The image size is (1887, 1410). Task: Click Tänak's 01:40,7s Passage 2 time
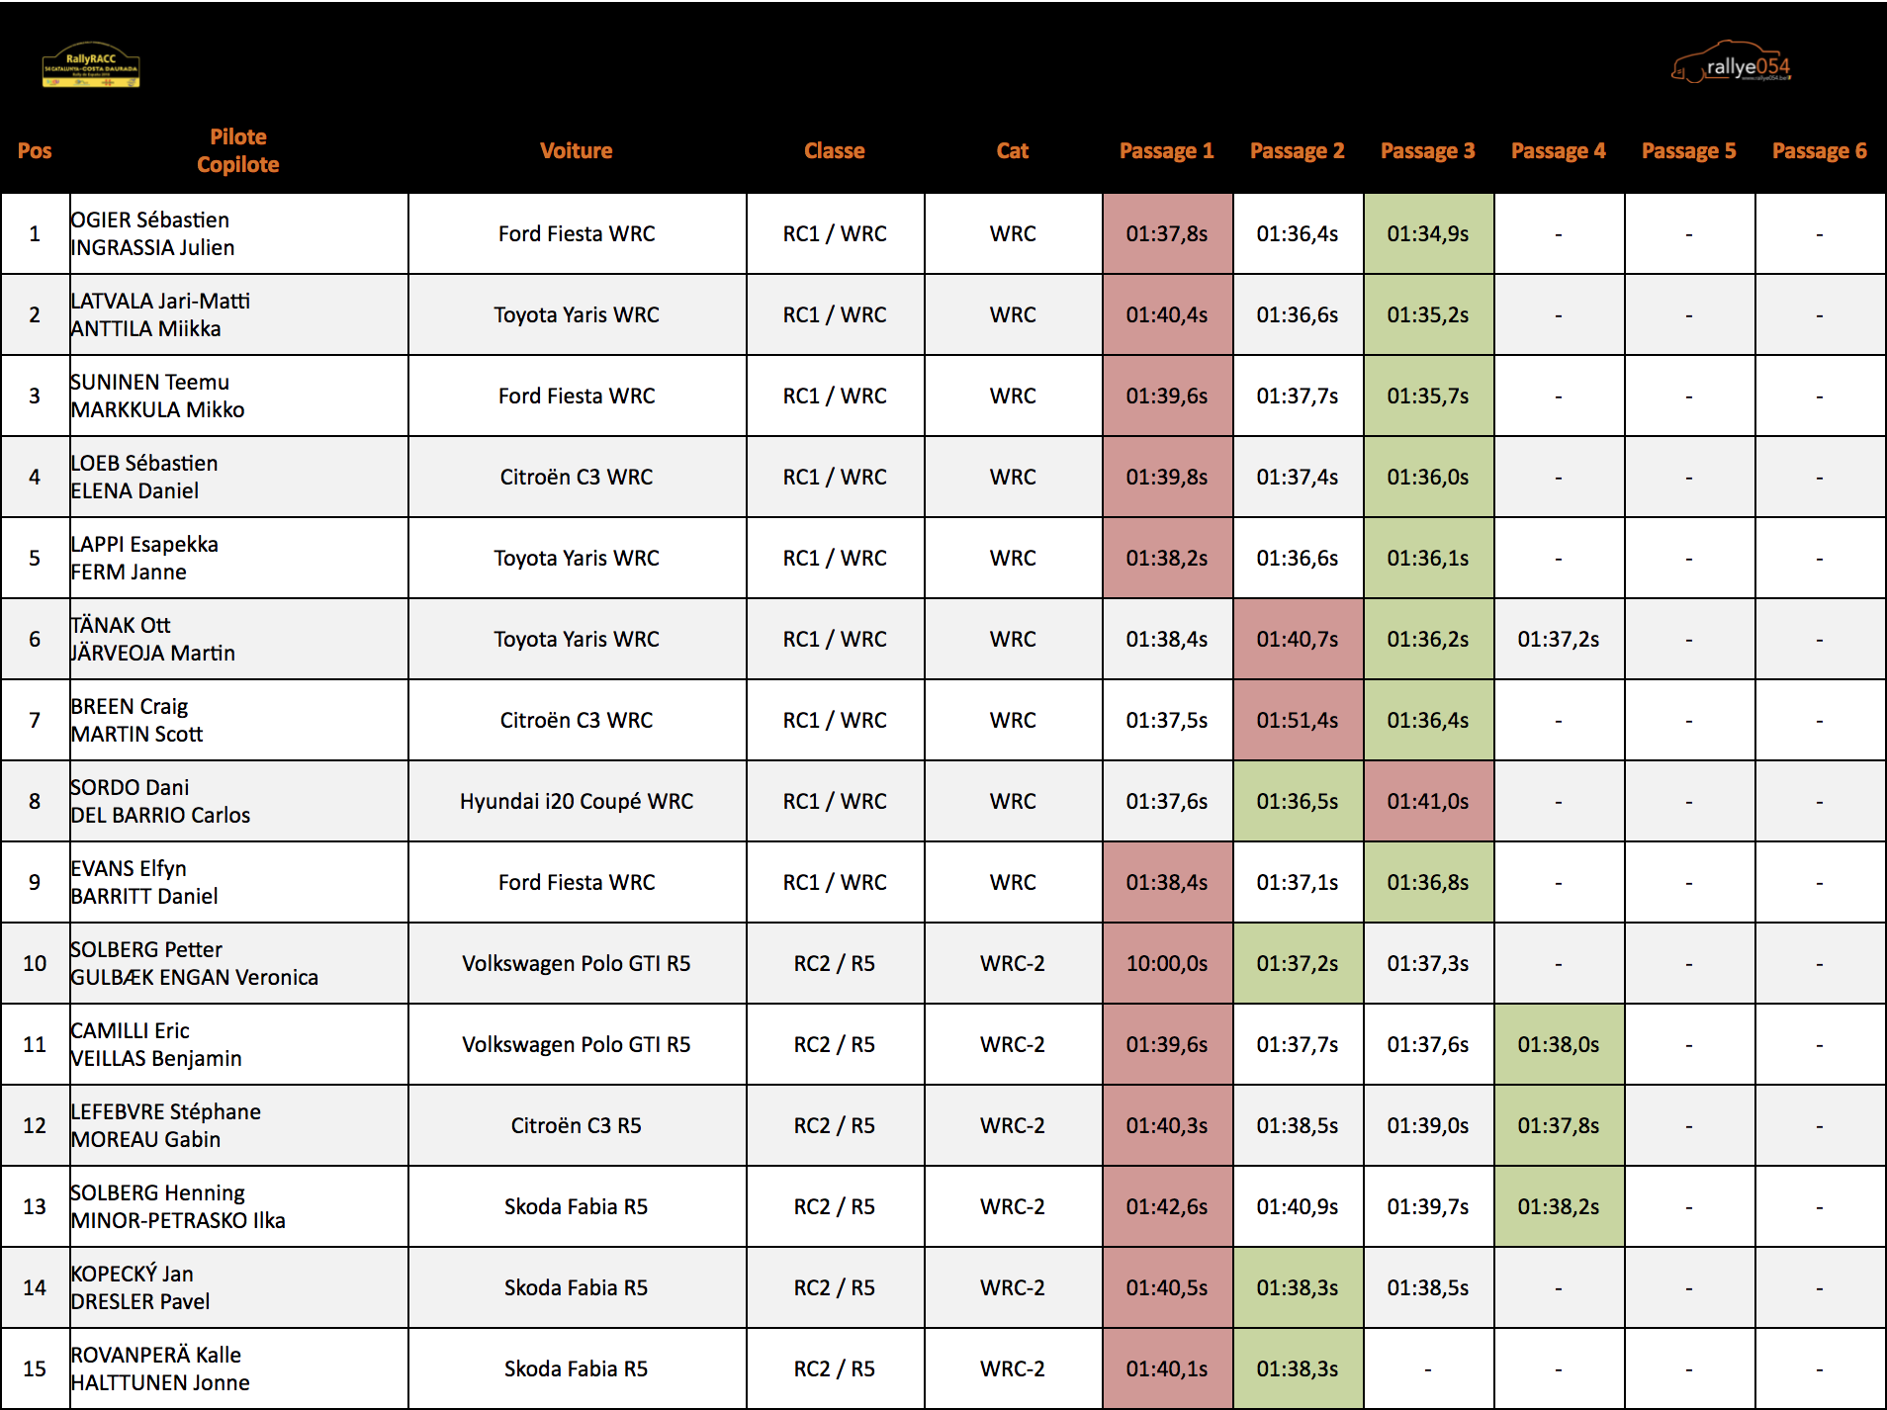click(1298, 640)
